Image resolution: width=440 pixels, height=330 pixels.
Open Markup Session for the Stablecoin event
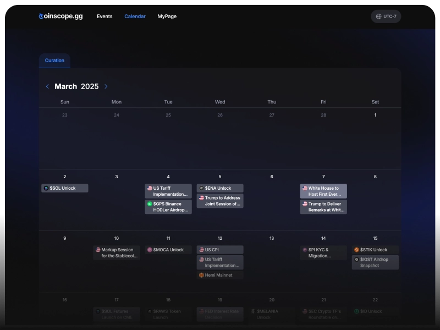click(117, 253)
